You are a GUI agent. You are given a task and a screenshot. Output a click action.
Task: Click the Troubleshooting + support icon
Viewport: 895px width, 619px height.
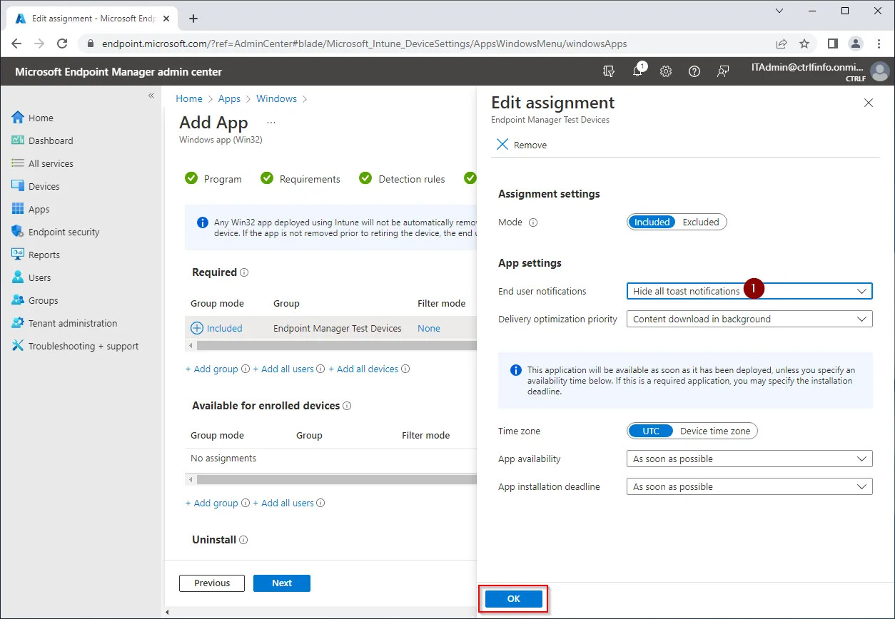click(18, 346)
